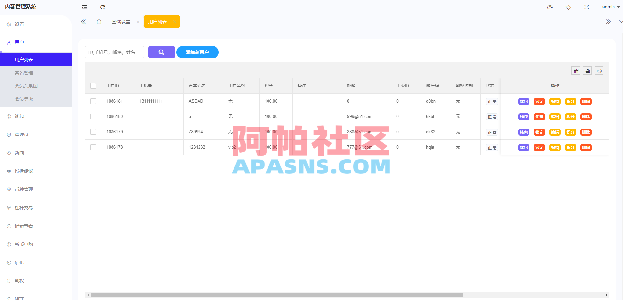Click the tag icon near admin
This screenshot has width=623, height=300.
568,7
